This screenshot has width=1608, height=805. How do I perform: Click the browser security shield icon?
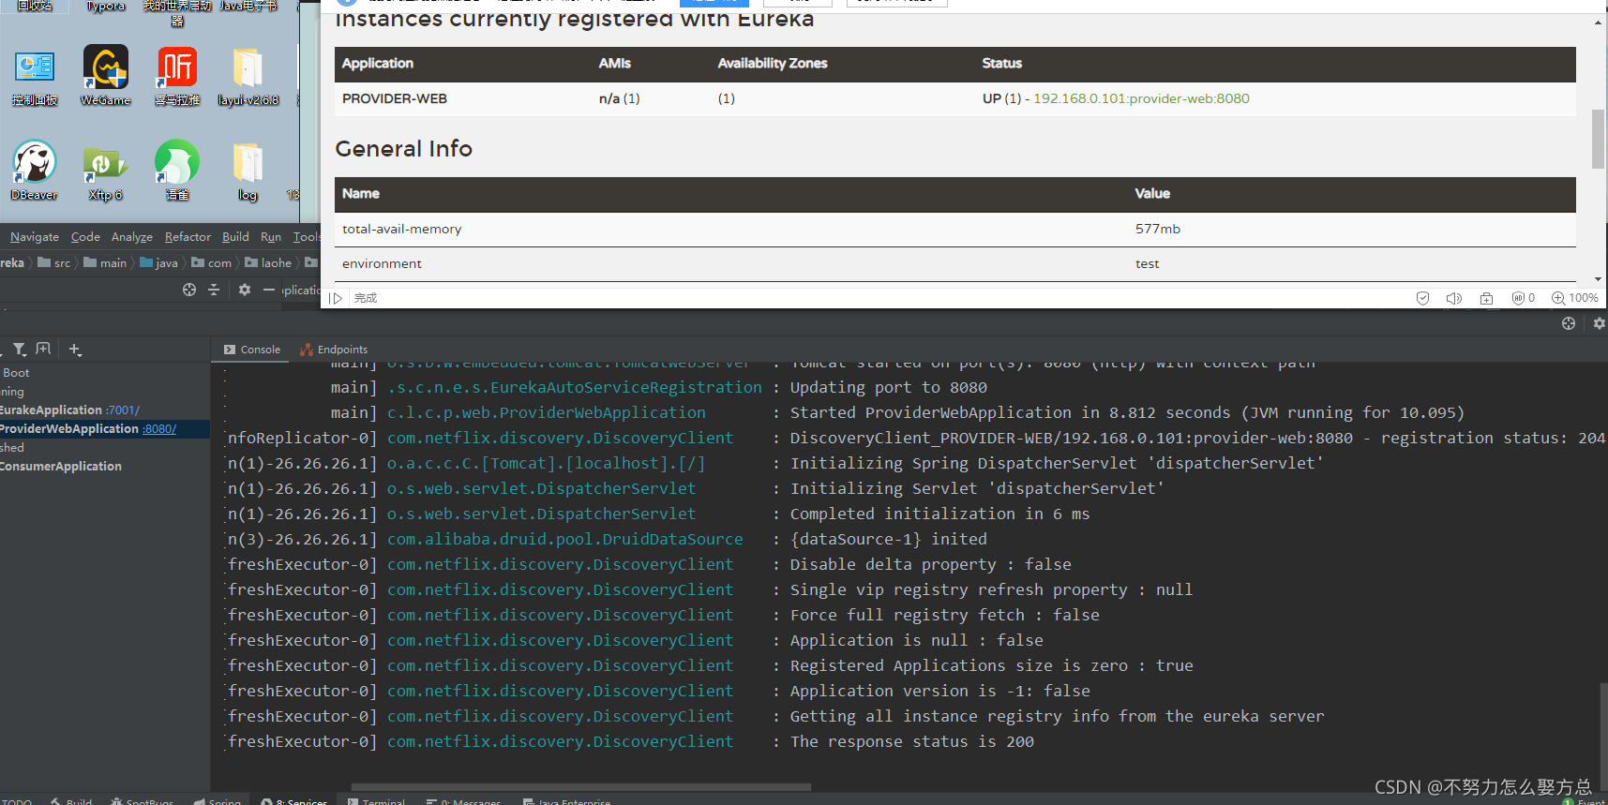click(x=1422, y=298)
